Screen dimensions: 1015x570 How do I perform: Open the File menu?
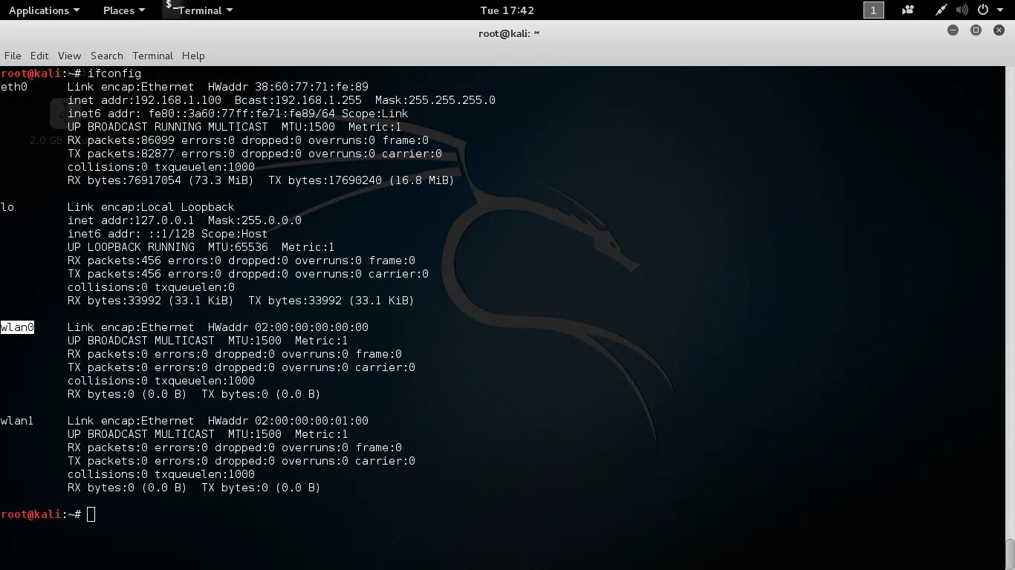(13, 56)
